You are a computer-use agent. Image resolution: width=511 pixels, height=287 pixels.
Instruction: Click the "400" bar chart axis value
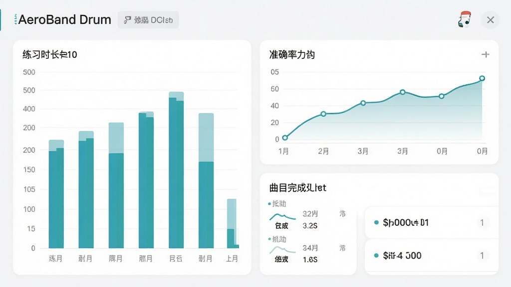(x=29, y=109)
